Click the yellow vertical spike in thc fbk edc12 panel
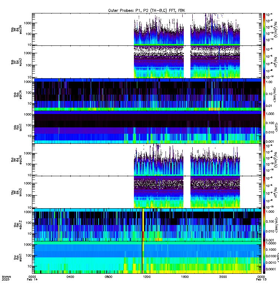The image size is (279, 298). 143,225
